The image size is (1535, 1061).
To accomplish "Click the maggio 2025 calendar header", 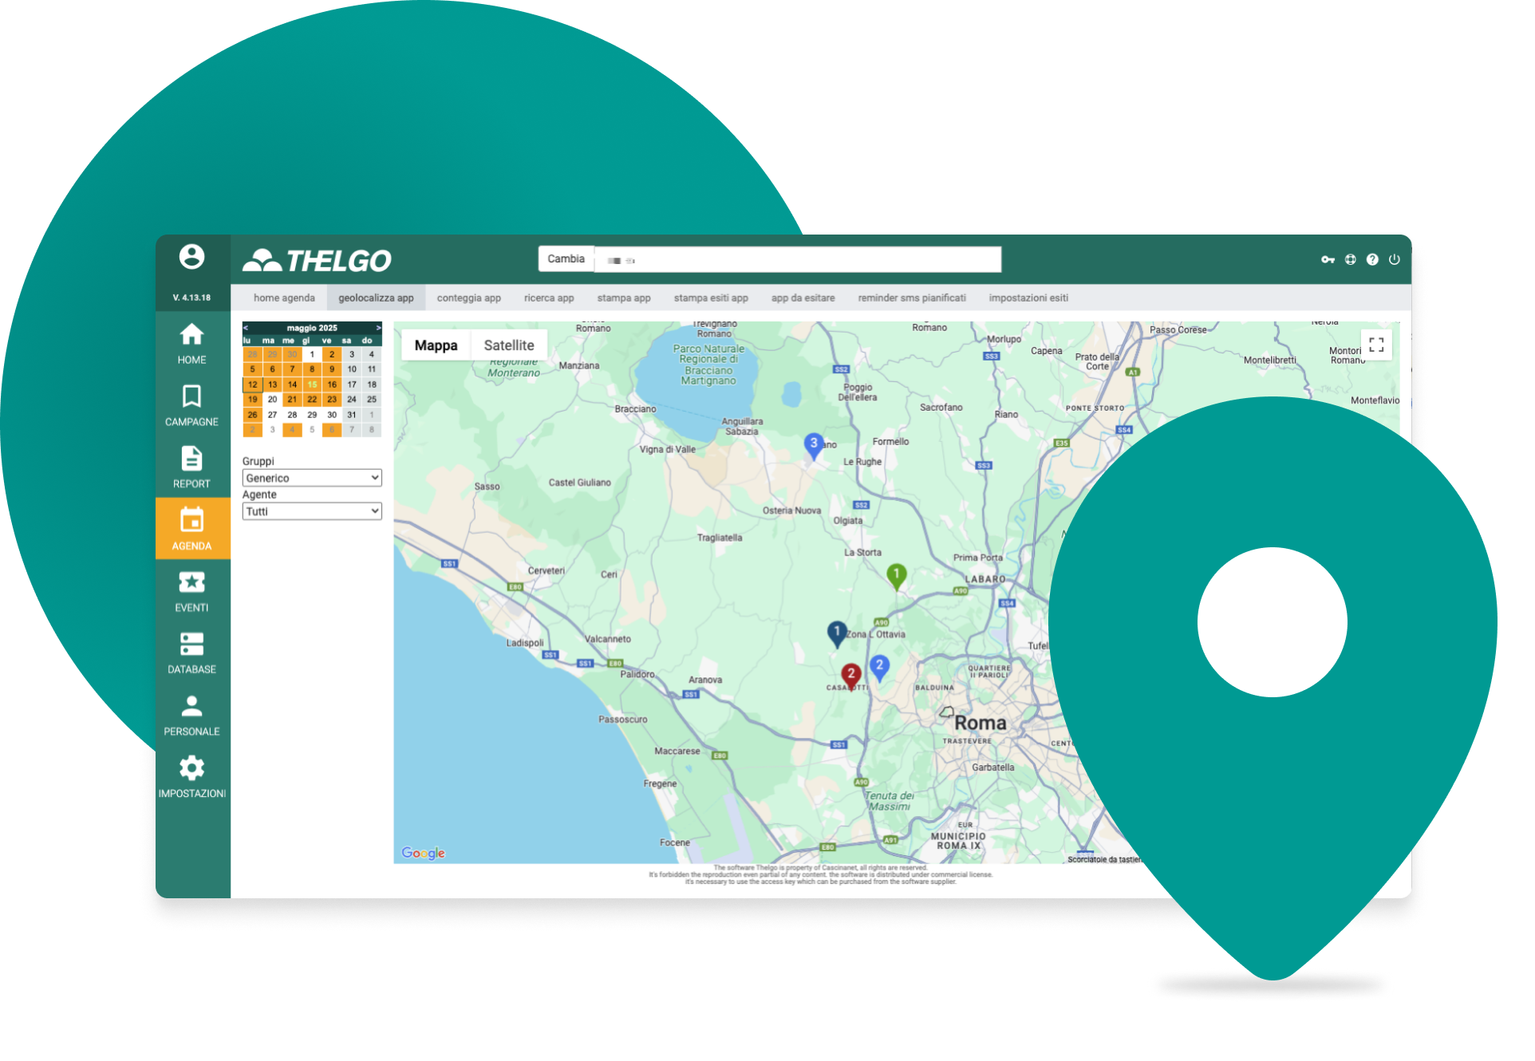I will coord(312,328).
